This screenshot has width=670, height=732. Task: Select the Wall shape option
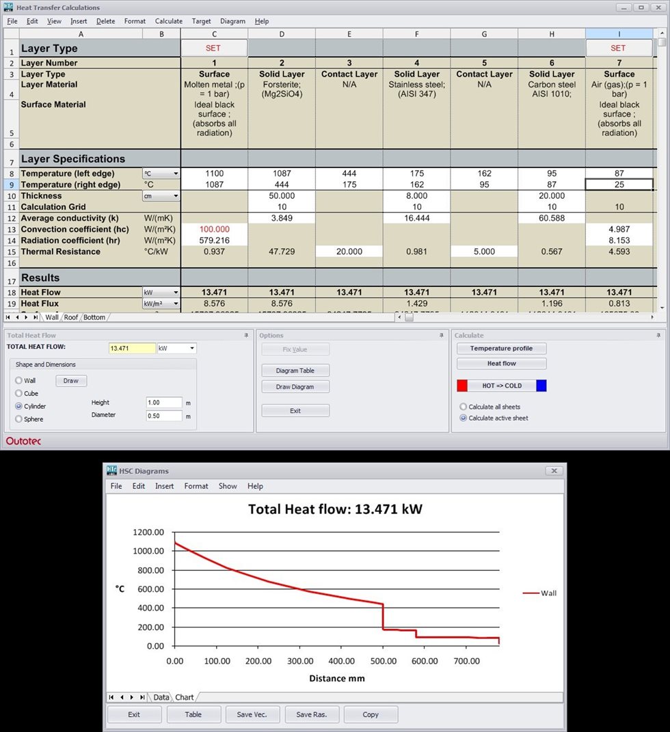(19, 381)
